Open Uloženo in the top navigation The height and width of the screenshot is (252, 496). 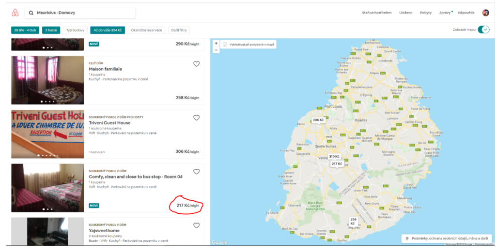(406, 13)
